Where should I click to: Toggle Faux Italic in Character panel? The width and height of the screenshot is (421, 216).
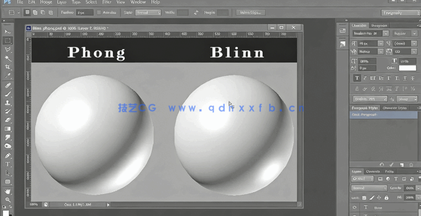[365, 78]
